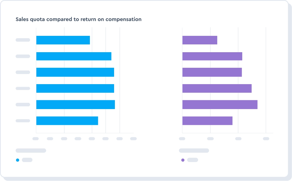Click the chart title about sales quota

[x=78, y=19]
